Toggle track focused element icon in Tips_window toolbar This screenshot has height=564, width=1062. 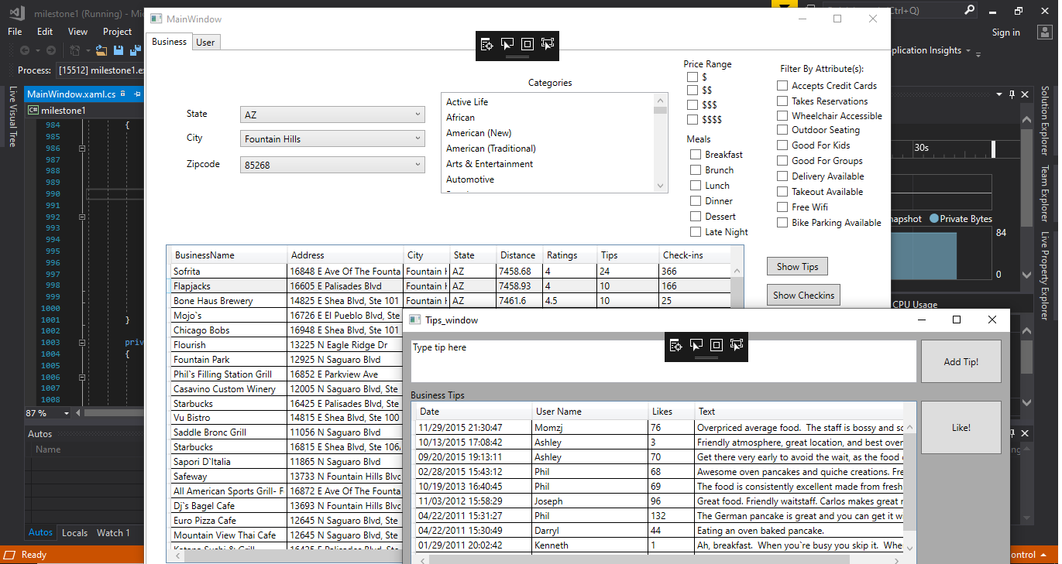click(x=737, y=345)
